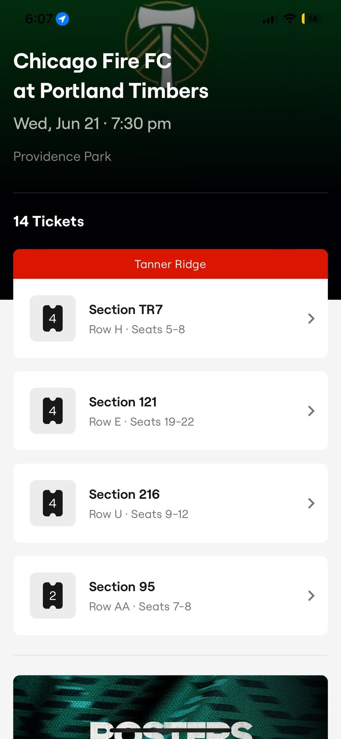Tap the Section 121 ticket icon

tap(53, 411)
